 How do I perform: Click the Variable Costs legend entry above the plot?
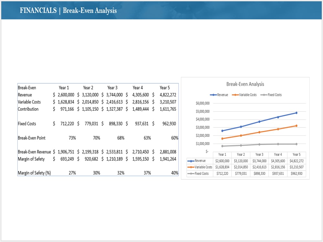[x=244, y=95]
